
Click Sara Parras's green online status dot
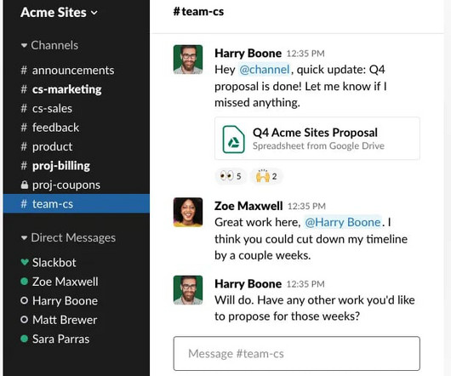(25, 339)
